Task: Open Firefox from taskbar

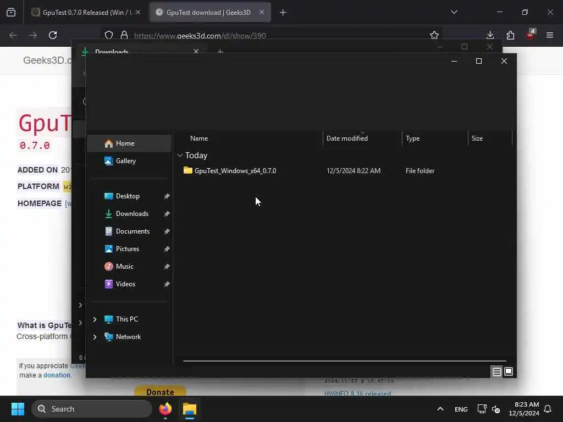Action: (x=165, y=409)
